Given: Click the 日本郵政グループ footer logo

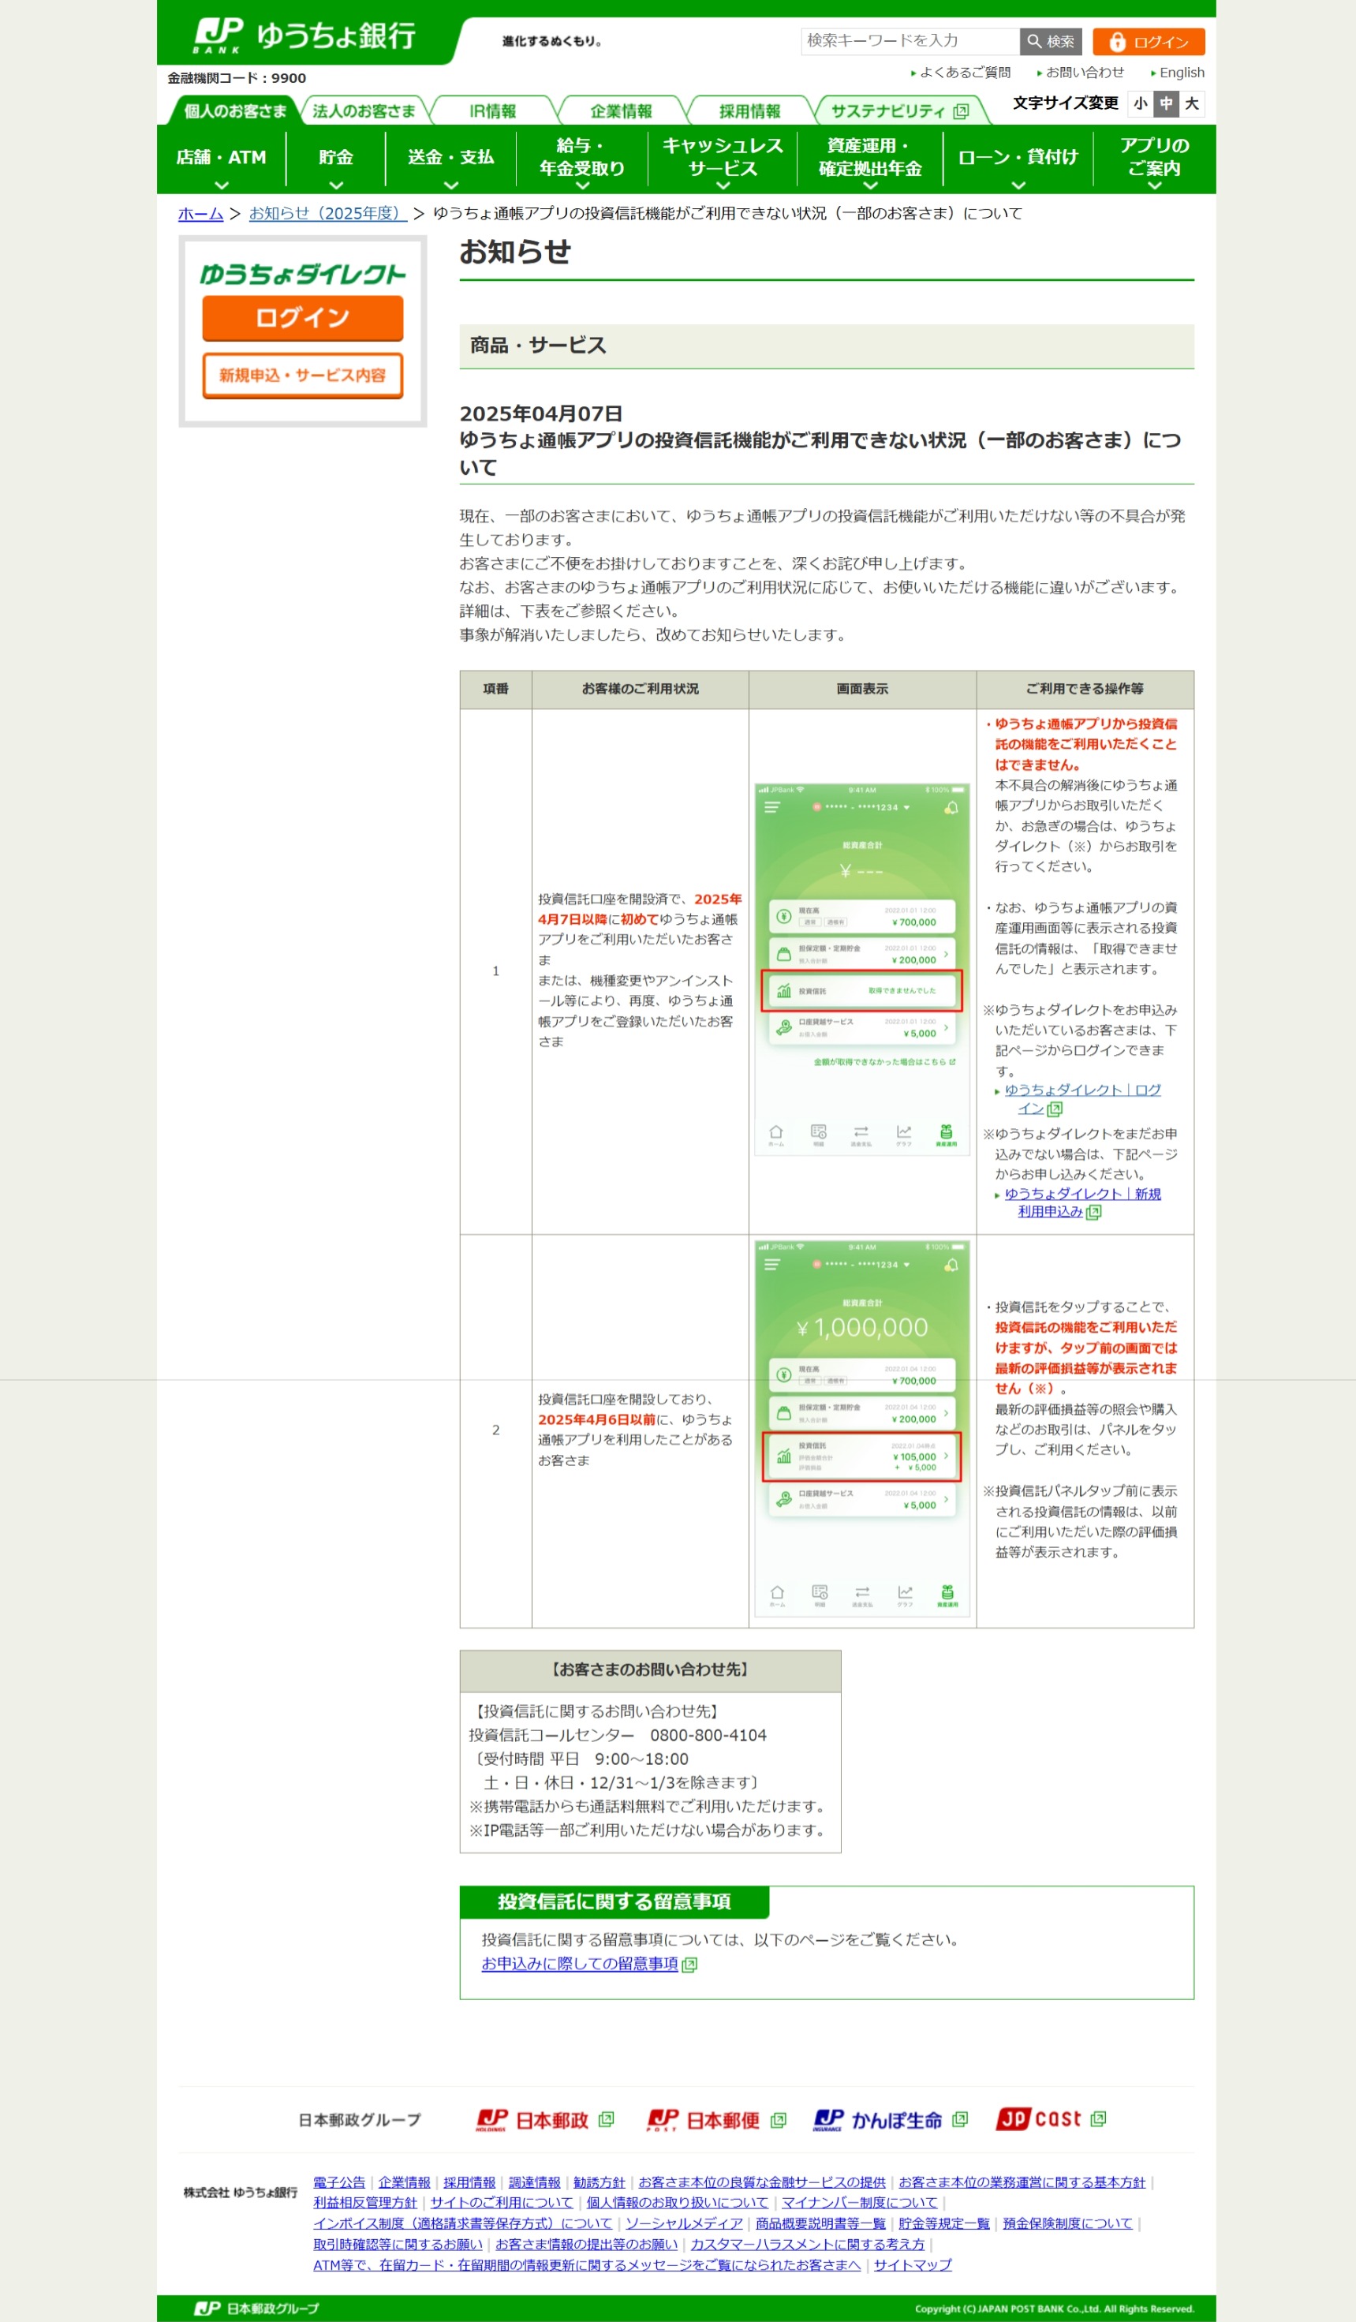Looking at the screenshot, I should pos(257,2308).
